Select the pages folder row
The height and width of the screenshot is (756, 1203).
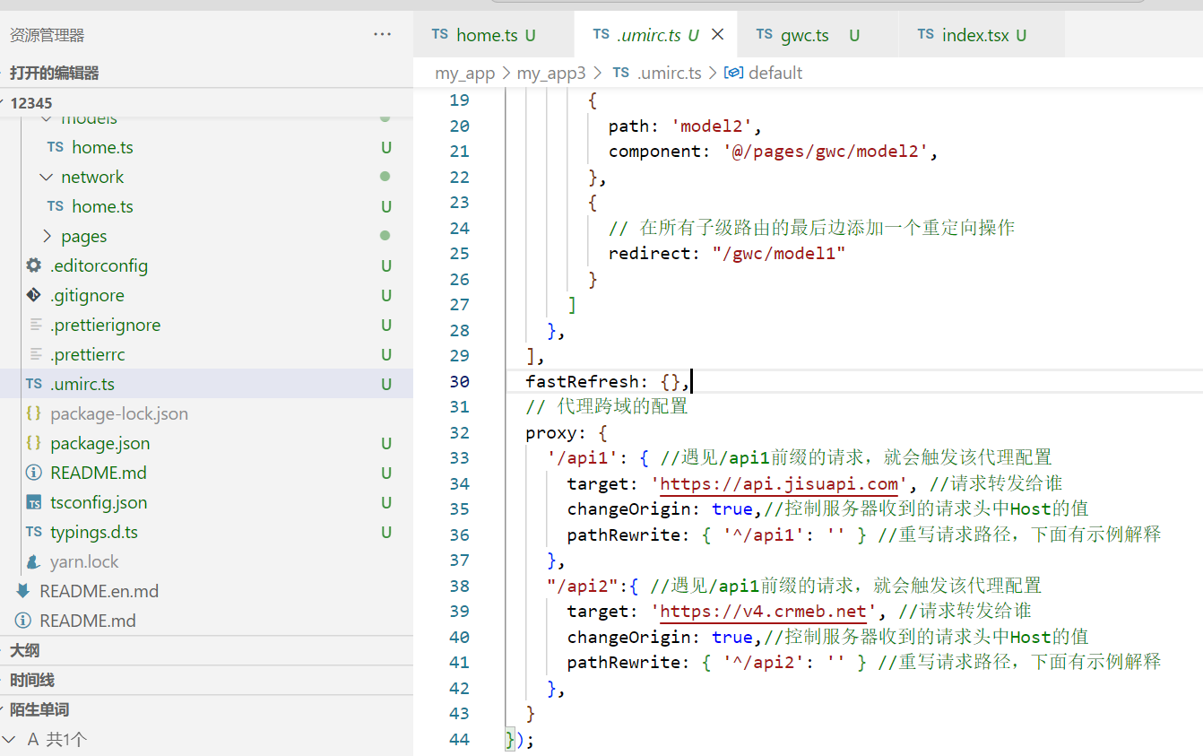pos(206,236)
